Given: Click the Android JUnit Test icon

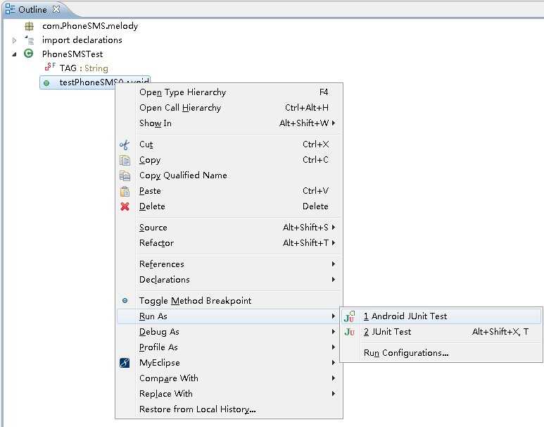Looking at the screenshot, I should [x=349, y=316].
